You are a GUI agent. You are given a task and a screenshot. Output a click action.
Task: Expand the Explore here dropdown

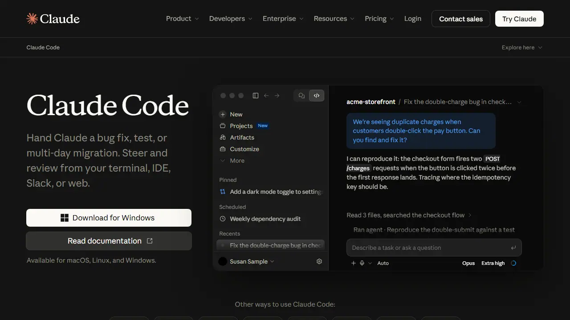point(522,48)
